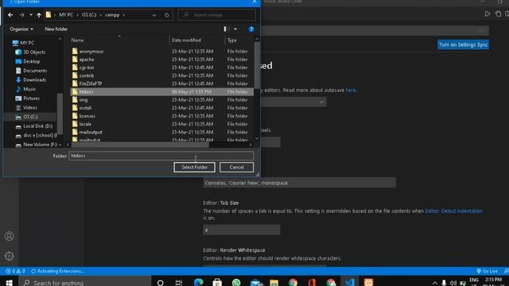Click the Go Live status bar button
Image resolution: width=509 pixels, height=286 pixels.
pos(487,271)
